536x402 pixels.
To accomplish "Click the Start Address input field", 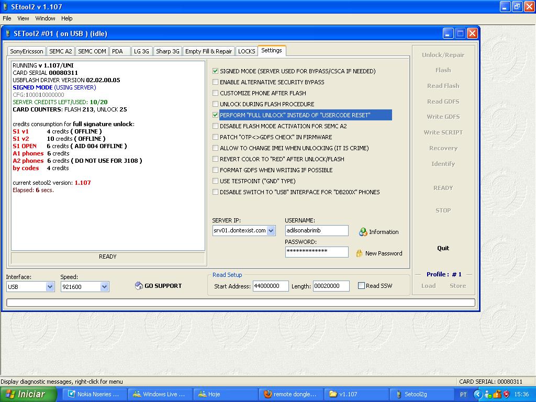I will [x=271, y=286].
